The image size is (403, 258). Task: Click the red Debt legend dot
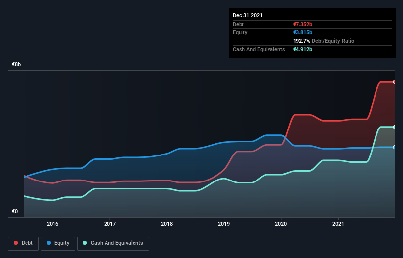point(16,243)
